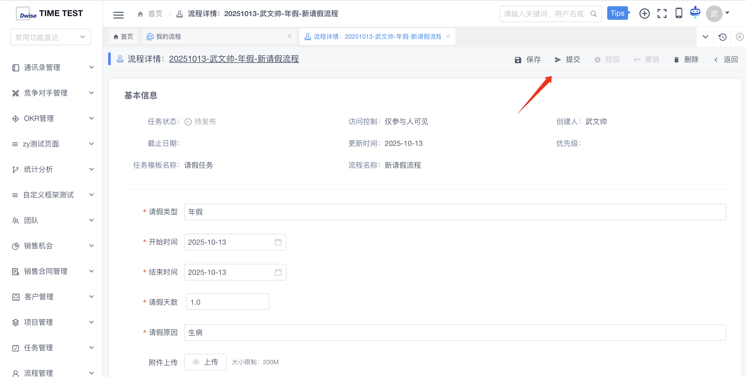Click the history clock icon in tab bar
746x377 pixels.
pyautogui.click(x=722, y=37)
